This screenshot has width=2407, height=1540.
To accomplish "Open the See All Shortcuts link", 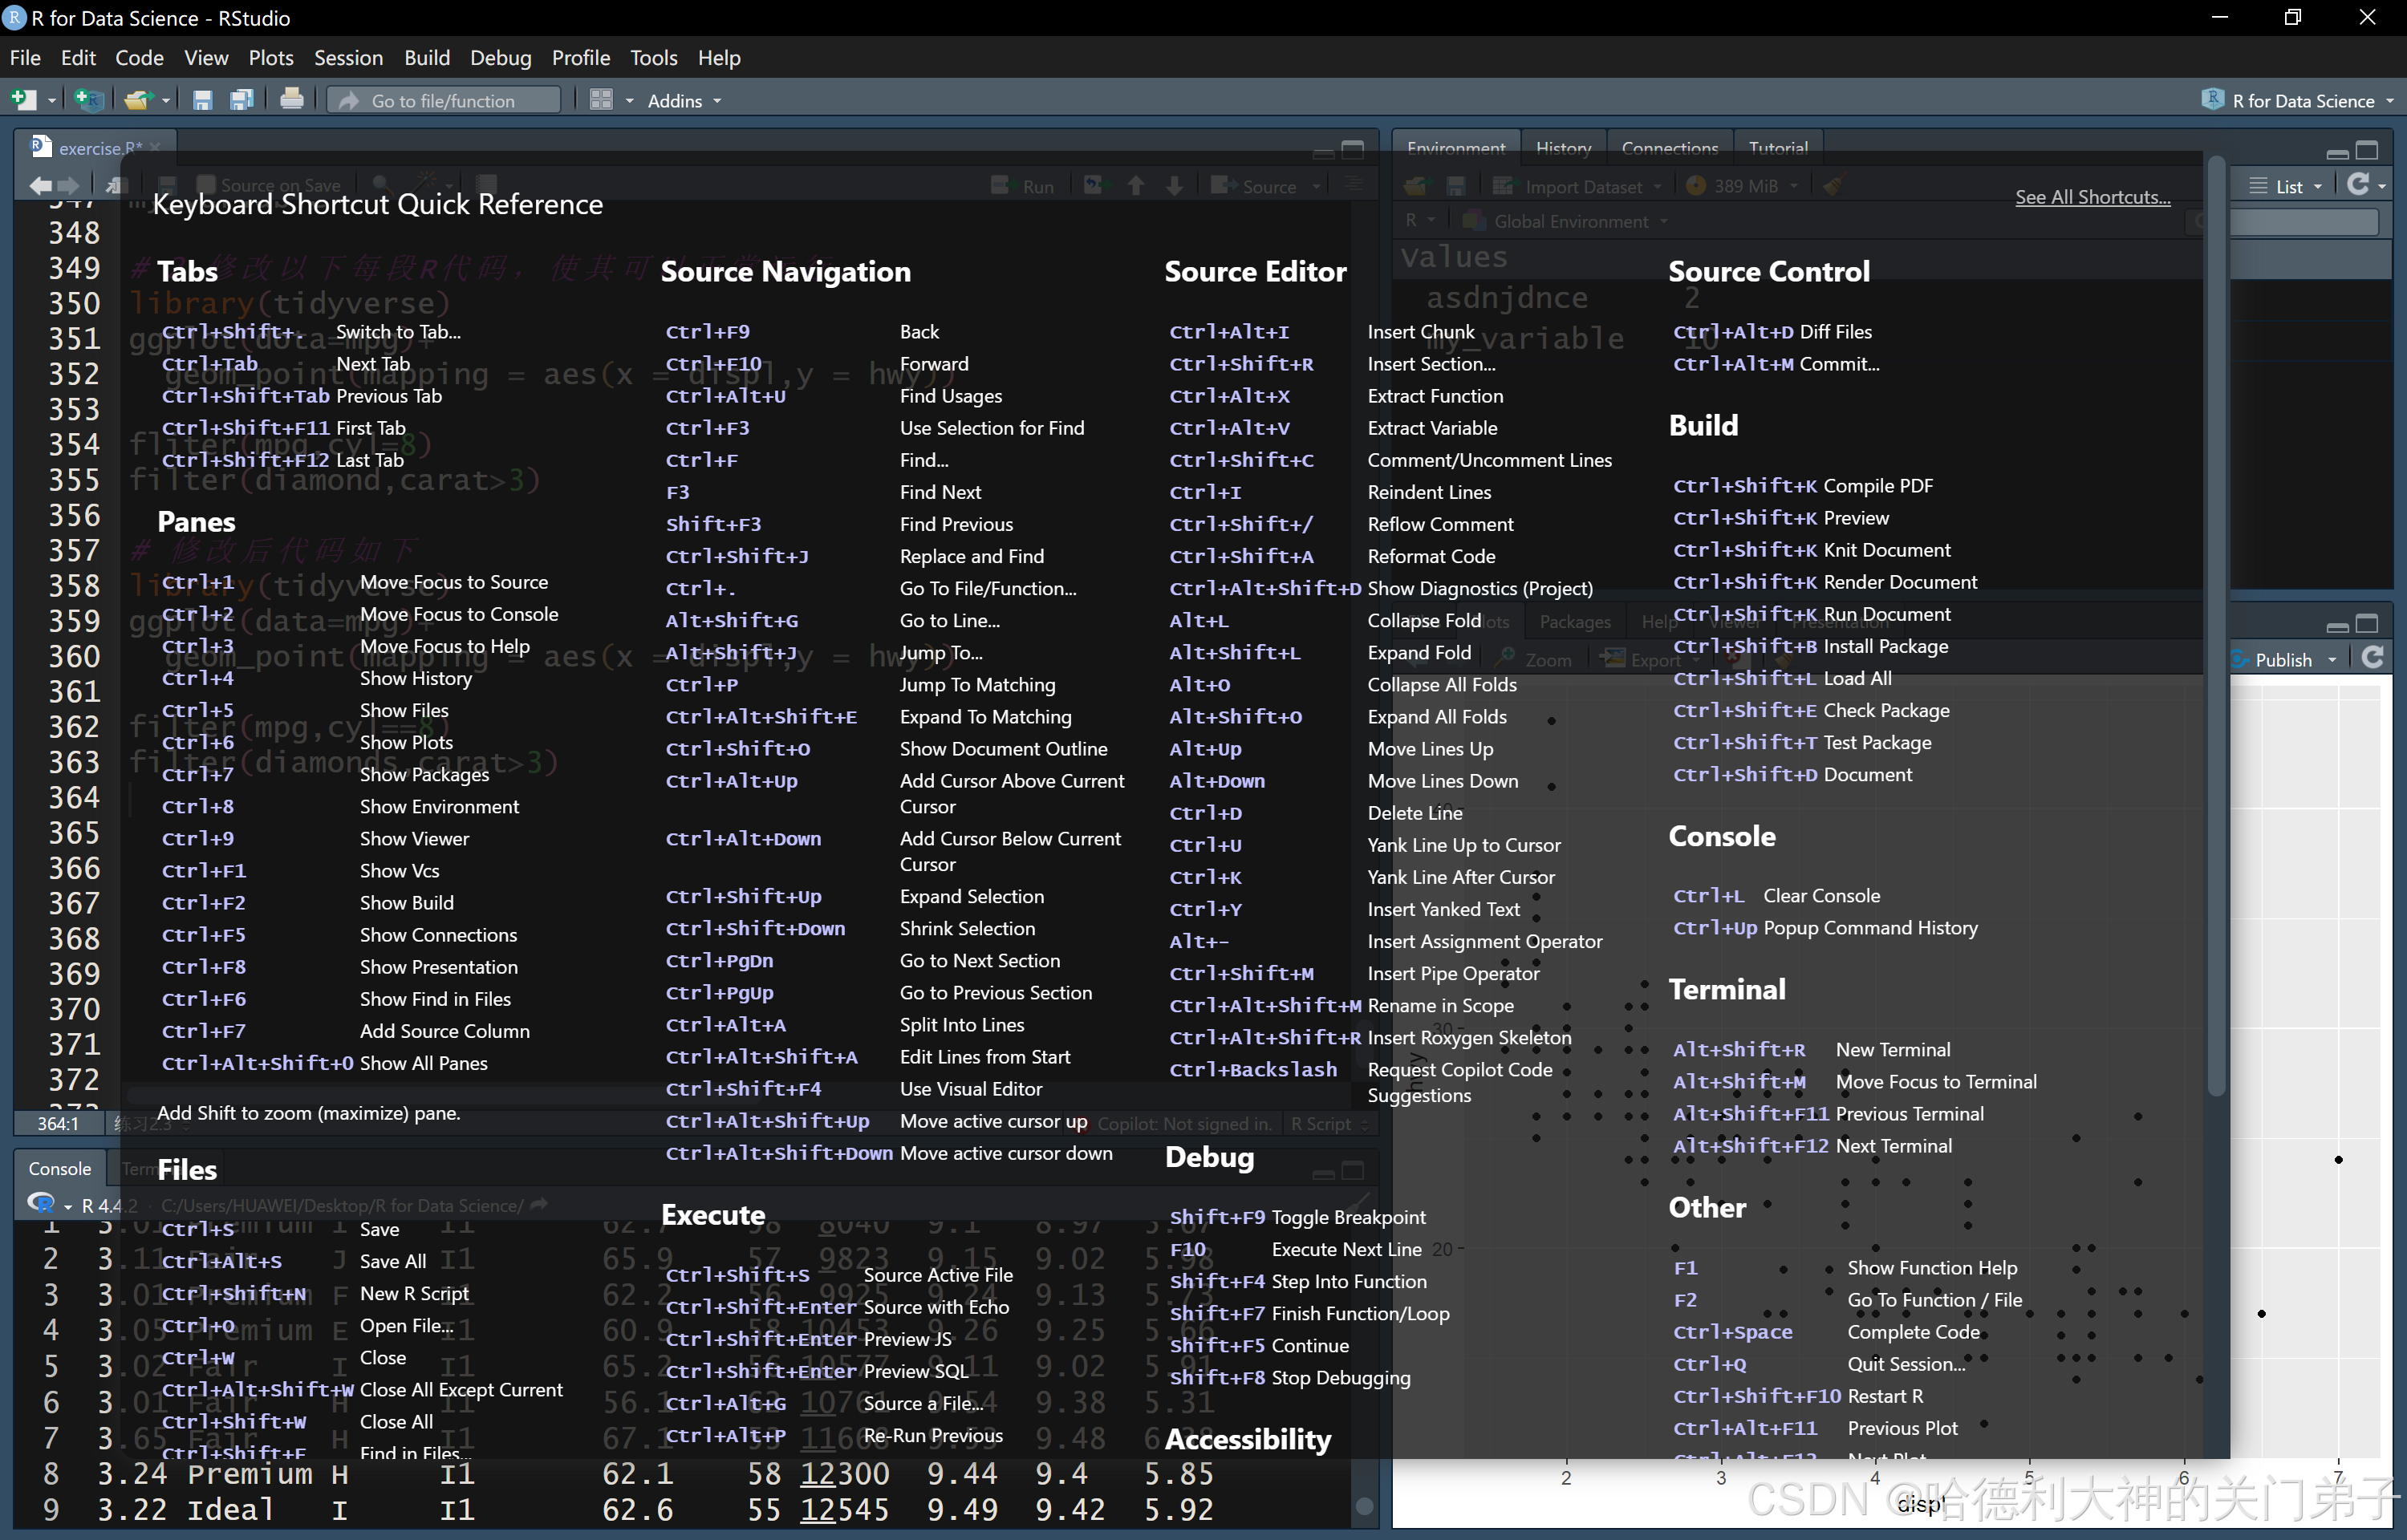I will [2092, 197].
